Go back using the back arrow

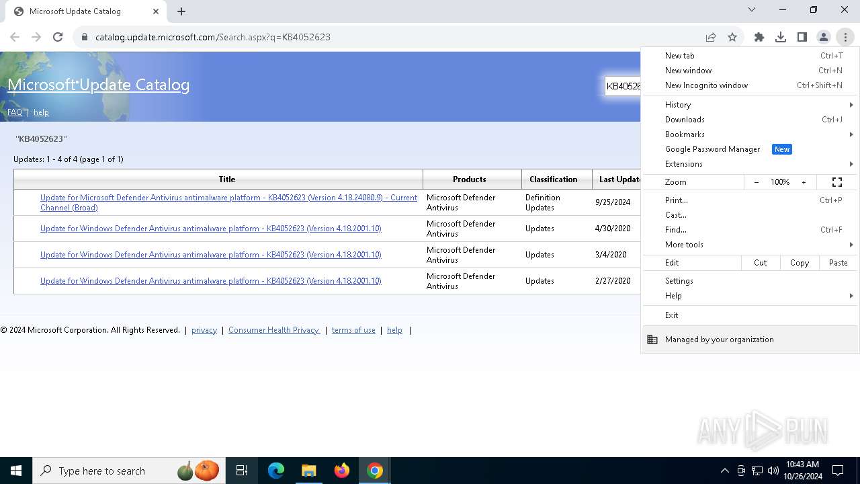pos(15,37)
